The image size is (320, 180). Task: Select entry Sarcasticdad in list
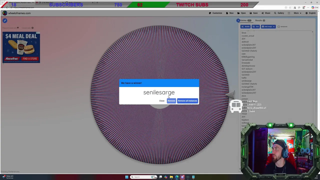click(247, 60)
